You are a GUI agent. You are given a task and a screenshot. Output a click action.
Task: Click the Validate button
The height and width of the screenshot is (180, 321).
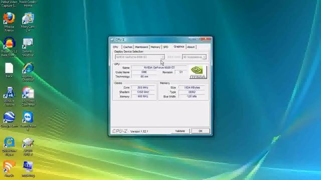(180, 131)
